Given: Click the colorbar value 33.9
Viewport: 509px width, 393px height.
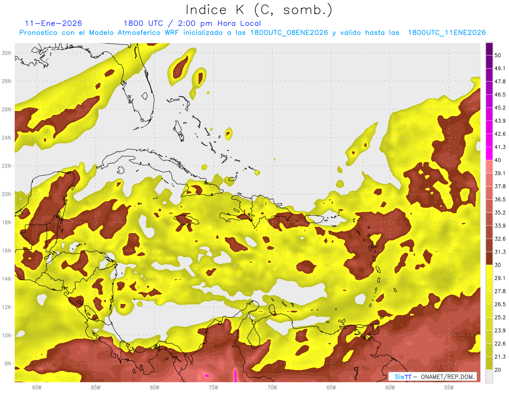Looking at the screenshot, I should click(500, 226).
